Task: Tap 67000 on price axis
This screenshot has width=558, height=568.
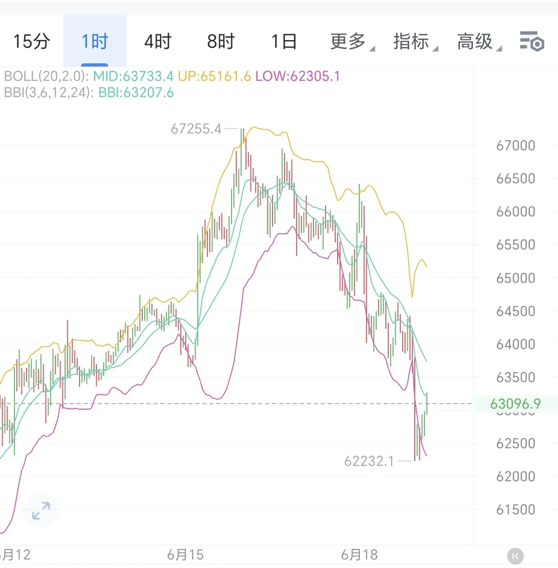Action: (516, 146)
